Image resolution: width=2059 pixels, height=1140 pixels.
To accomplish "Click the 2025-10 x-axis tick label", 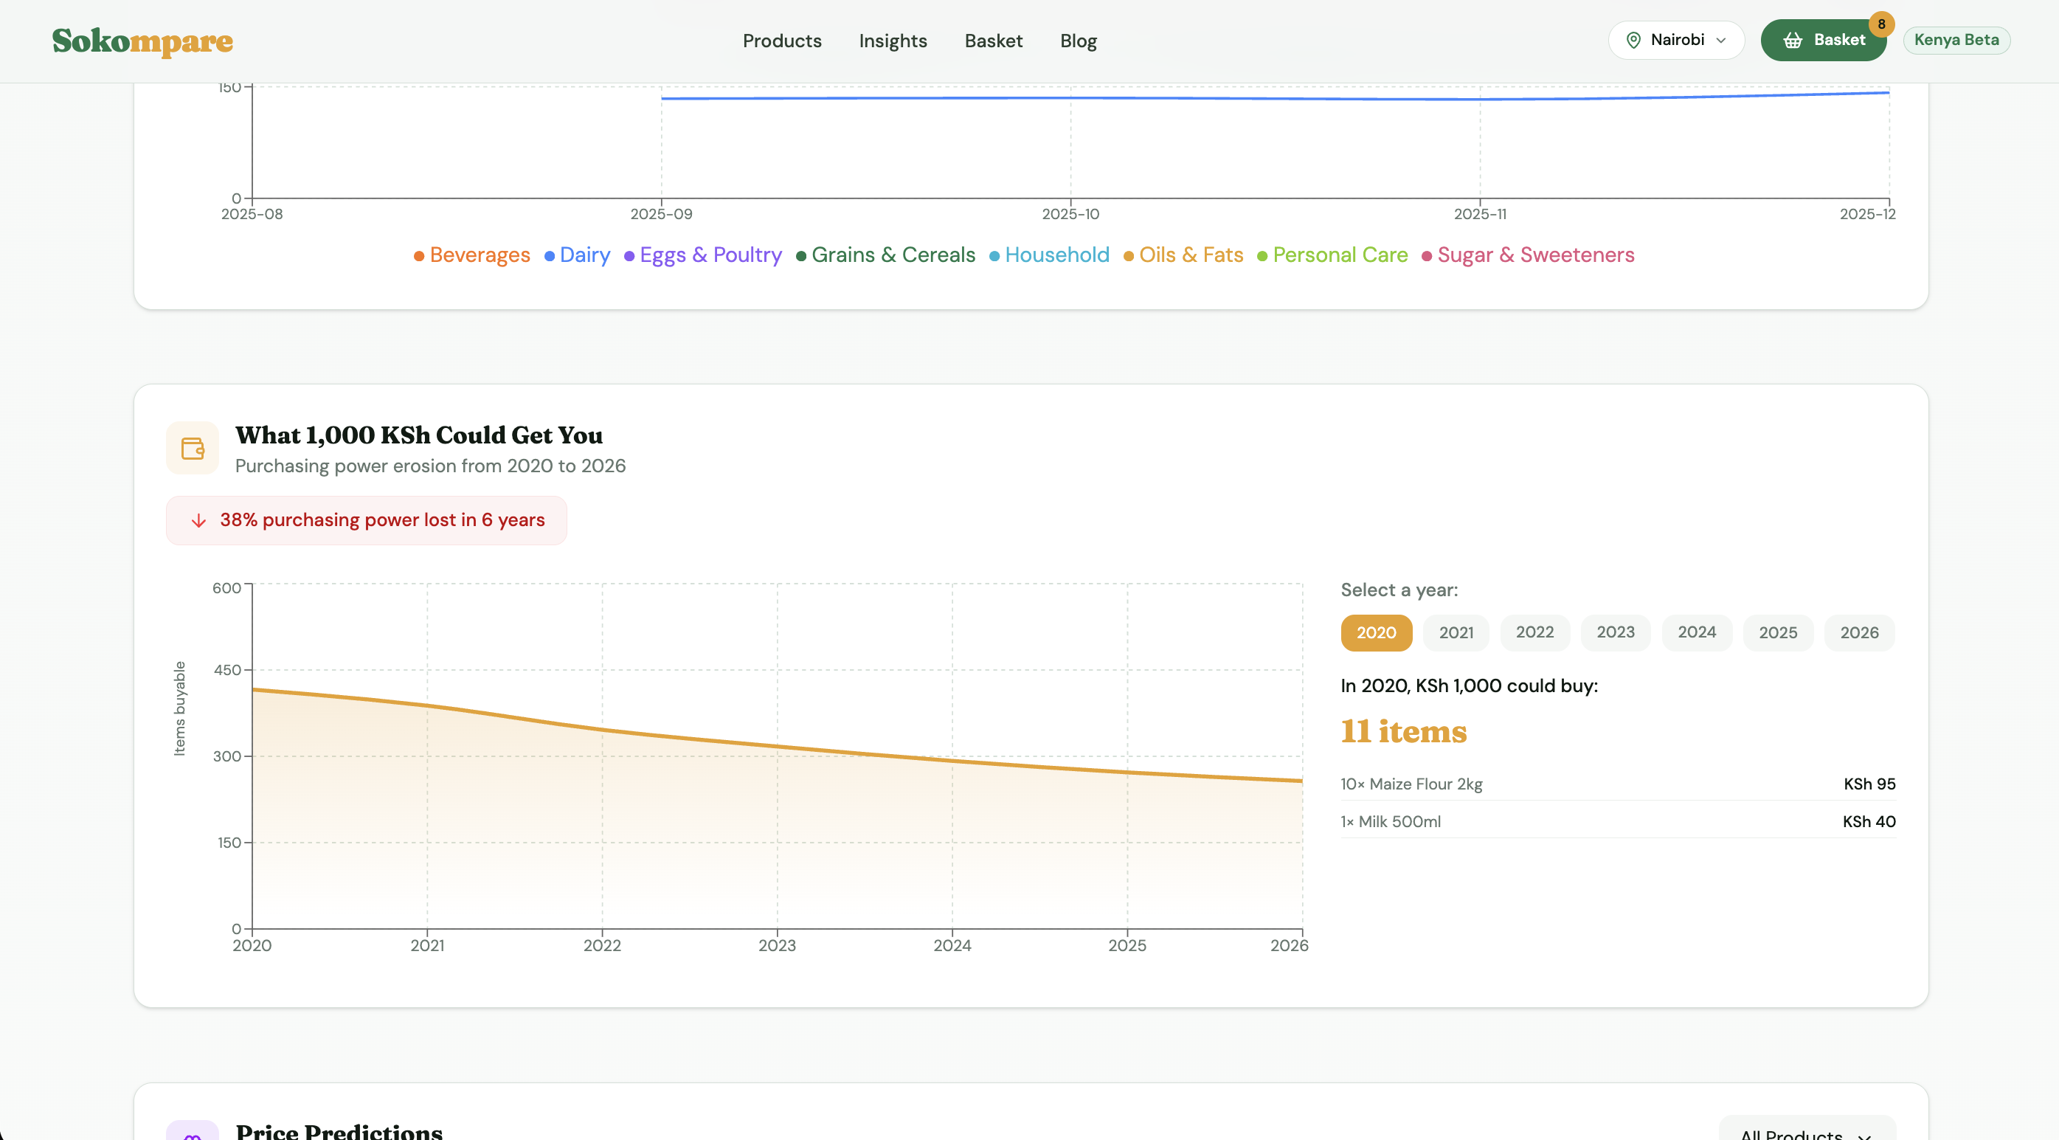I will click(x=1071, y=214).
